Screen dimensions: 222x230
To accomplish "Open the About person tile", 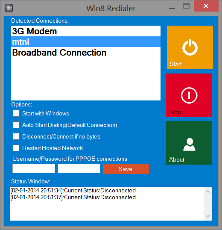I will (x=189, y=143).
